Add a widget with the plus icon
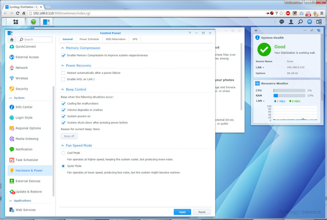The image size is (327, 220). coord(256,30)
